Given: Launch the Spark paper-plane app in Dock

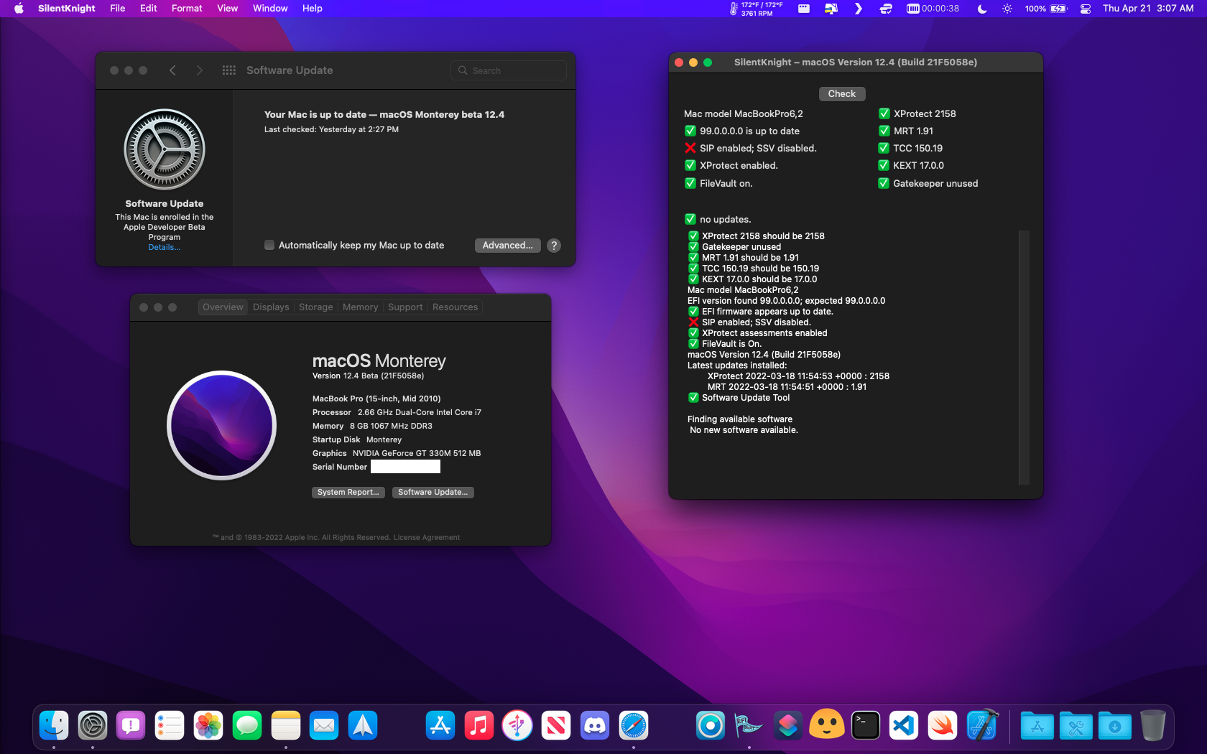Looking at the screenshot, I should pyautogui.click(x=363, y=725).
